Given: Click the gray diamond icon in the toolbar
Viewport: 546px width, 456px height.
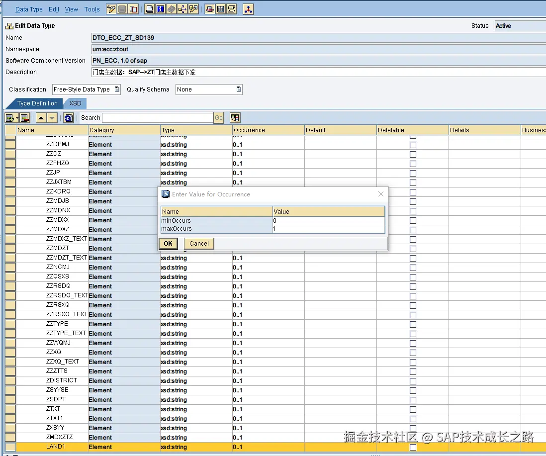Looking at the screenshot, I should pyautogui.click(x=172, y=9).
